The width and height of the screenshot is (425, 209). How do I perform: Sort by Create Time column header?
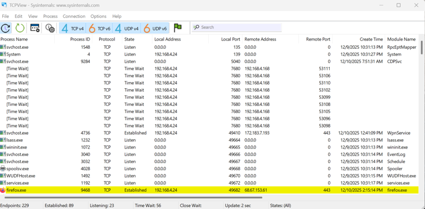click(x=359, y=39)
